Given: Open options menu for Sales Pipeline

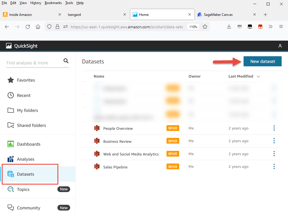Looking at the screenshot, I should [274, 167].
